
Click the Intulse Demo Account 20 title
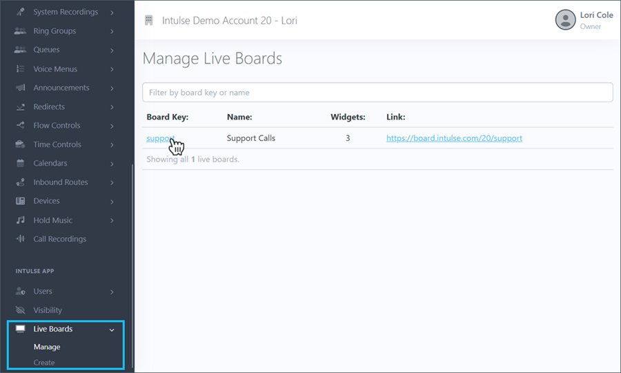pos(229,20)
